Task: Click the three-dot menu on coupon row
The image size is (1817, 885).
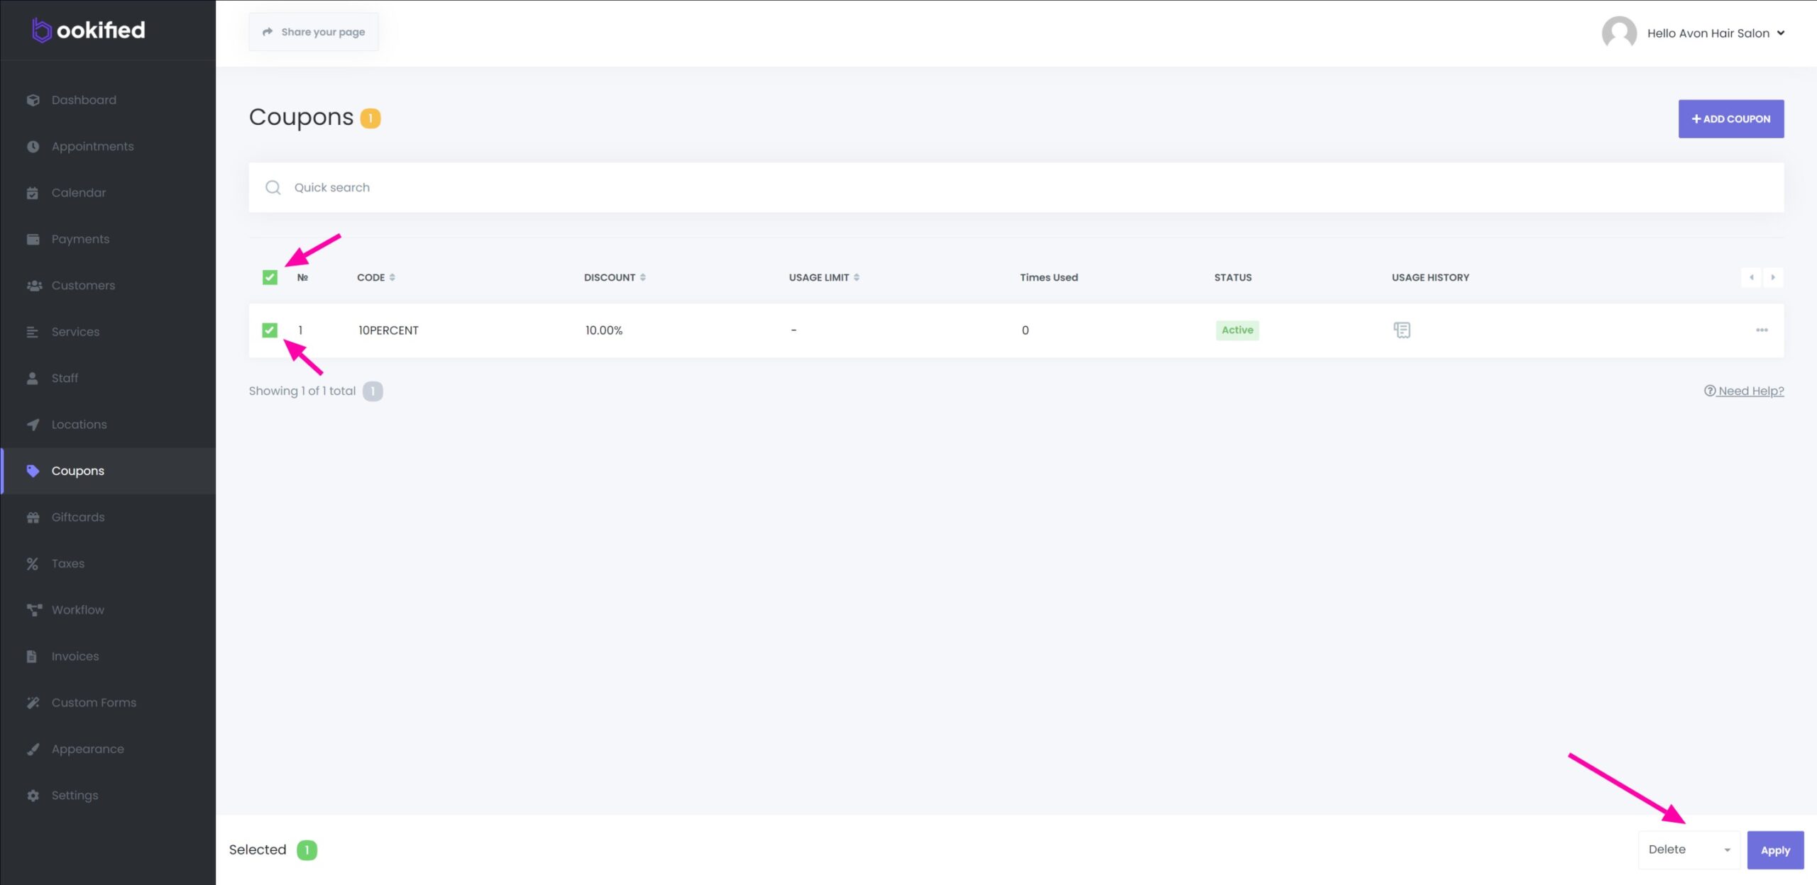Action: coord(1761,330)
